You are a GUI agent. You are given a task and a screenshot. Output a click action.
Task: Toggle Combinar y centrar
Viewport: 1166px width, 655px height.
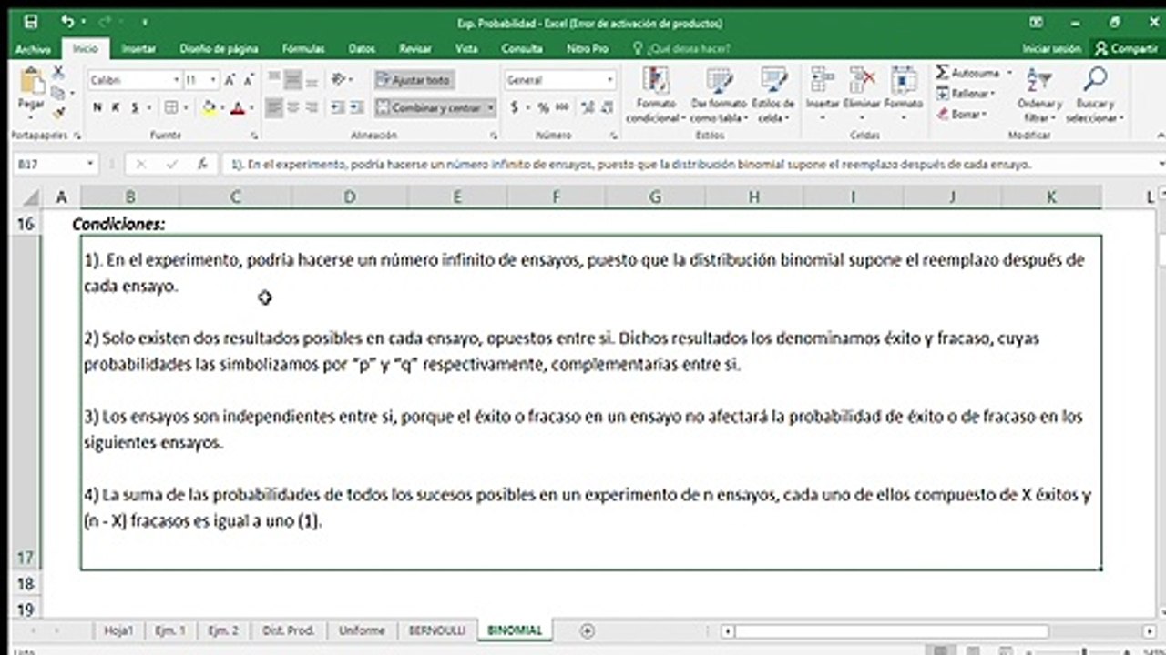tap(429, 107)
